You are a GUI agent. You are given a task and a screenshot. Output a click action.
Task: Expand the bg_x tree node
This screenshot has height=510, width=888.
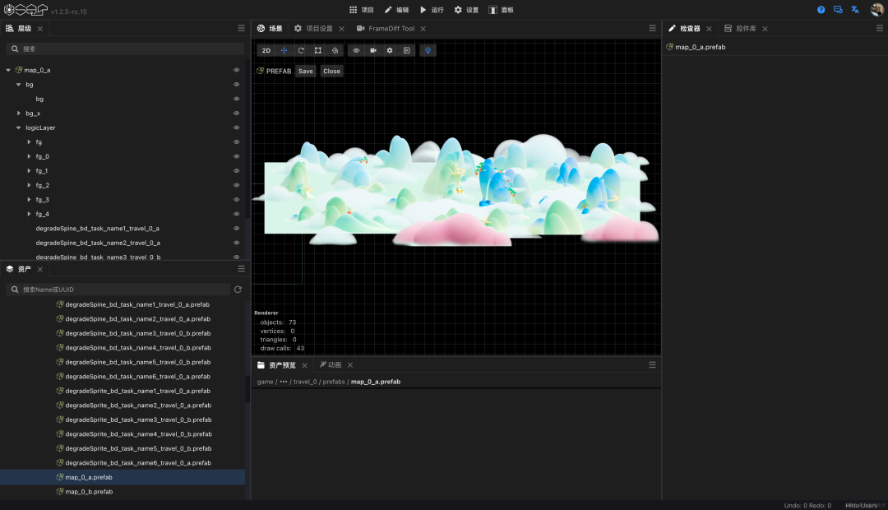pos(18,114)
